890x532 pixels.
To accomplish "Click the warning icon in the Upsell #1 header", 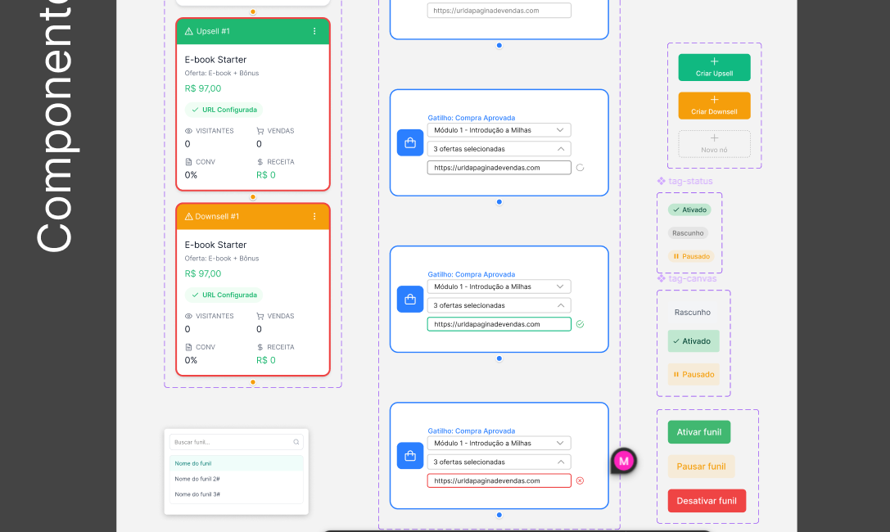I will (189, 31).
